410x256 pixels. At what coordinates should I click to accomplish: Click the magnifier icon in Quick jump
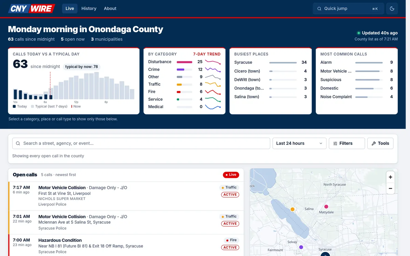coord(319,9)
